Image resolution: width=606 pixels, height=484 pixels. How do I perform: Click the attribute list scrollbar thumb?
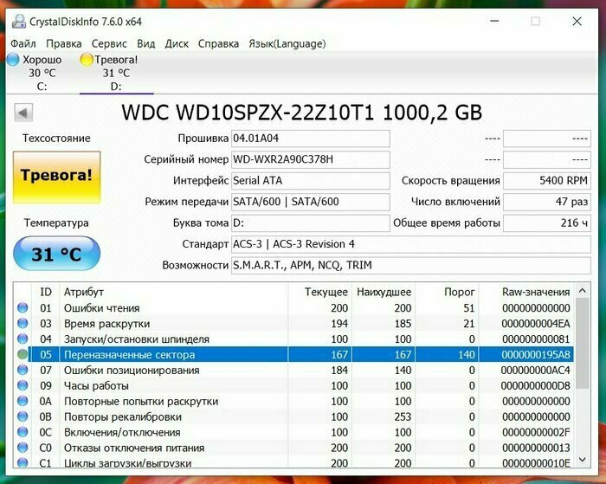pos(583,343)
